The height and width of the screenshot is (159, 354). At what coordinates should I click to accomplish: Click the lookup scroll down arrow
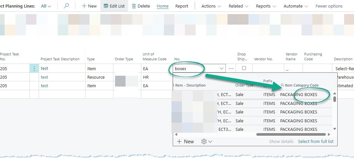click(335, 129)
